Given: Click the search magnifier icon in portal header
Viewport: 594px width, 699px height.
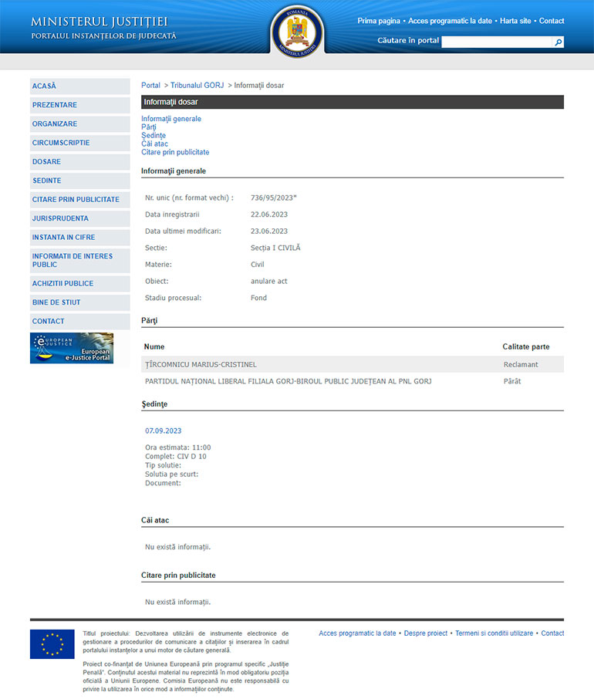Looking at the screenshot, I should [558, 42].
